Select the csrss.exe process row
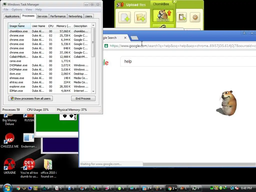 point(50,61)
